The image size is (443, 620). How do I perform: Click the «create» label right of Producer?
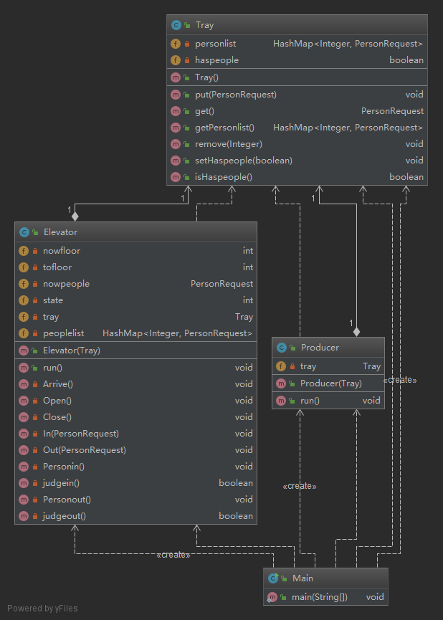400,381
